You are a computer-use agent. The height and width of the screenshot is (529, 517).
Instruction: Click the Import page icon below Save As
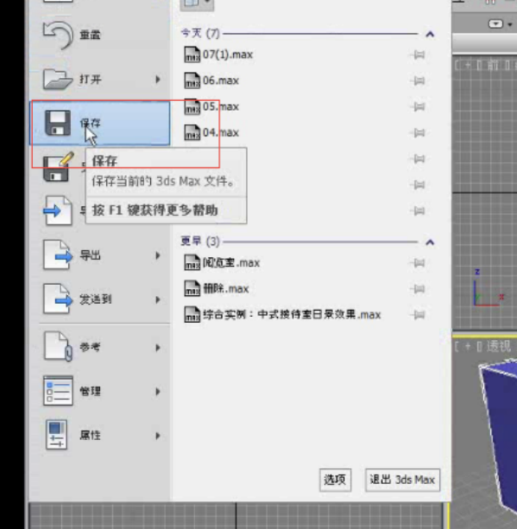pyautogui.click(x=58, y=211)
